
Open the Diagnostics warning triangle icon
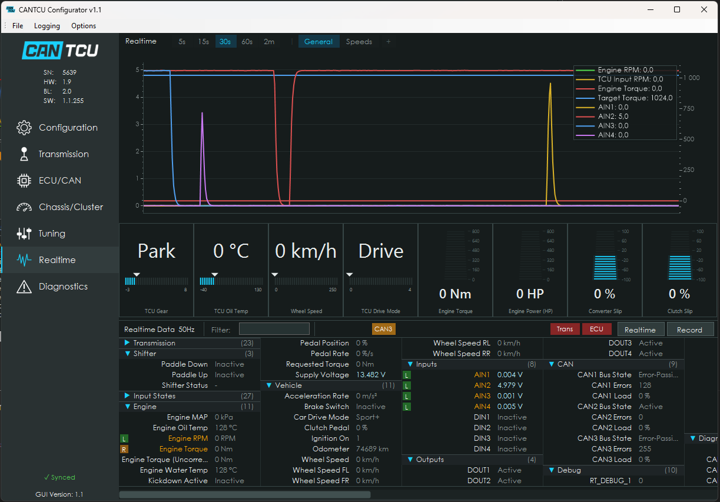point(24,287)
